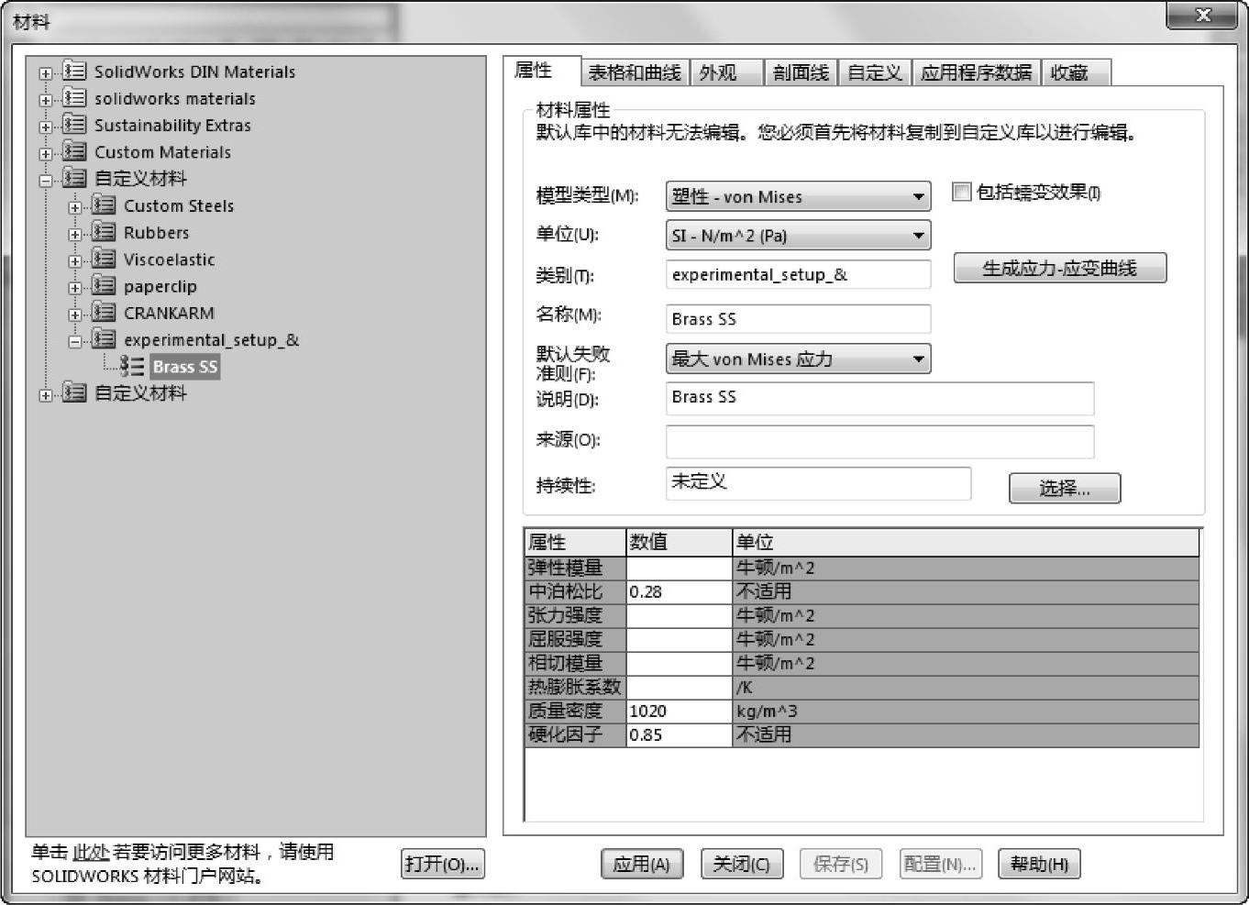The height and width of the screenshot is (905, 1249).
Task: Switch to the 表格和曲线 tab
Action: tap(635, 72)
